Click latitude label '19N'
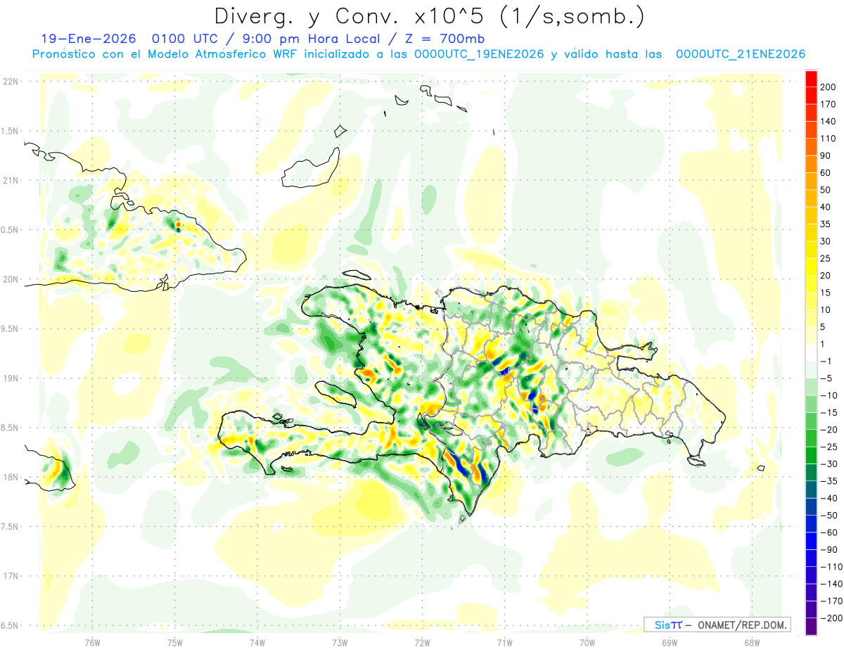Screen dimensions: 844x652 [10, 378]
